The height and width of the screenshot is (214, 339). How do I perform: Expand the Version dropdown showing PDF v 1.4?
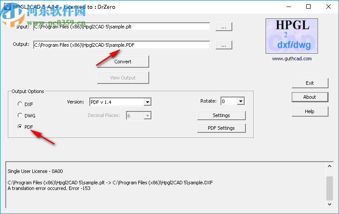point(147,102)
